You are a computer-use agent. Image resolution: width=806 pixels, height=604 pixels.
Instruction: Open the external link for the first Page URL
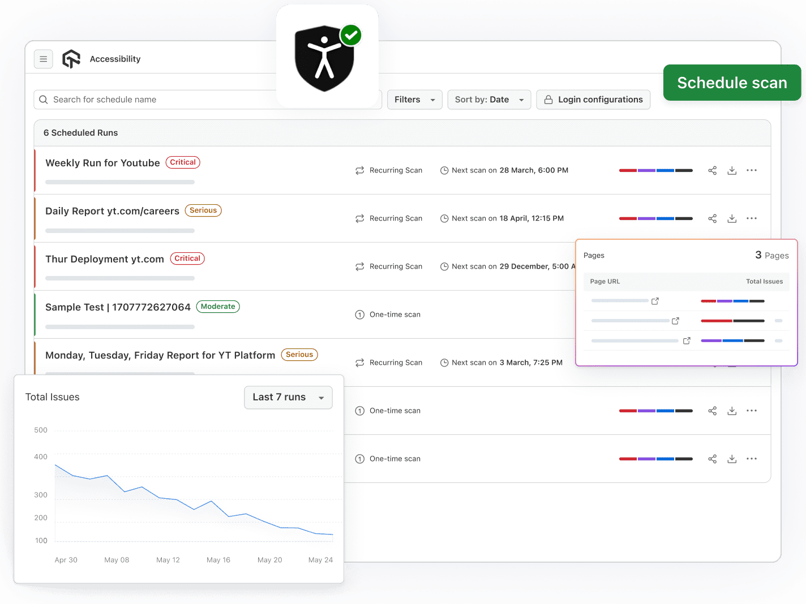(655, 301)
